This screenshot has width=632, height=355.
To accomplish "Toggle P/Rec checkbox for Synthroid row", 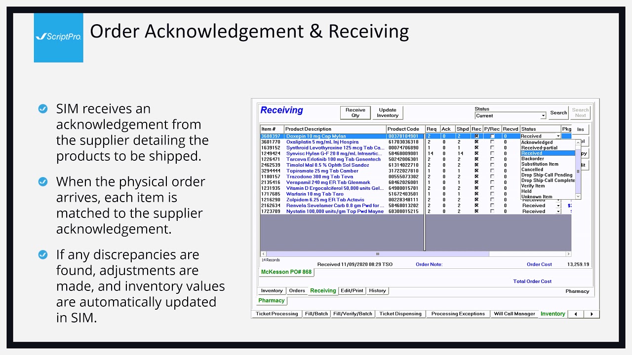I will (492, 148).
